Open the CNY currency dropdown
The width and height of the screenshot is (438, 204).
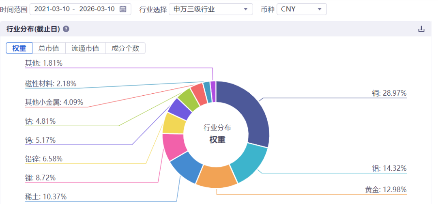[x=302, y=9]
